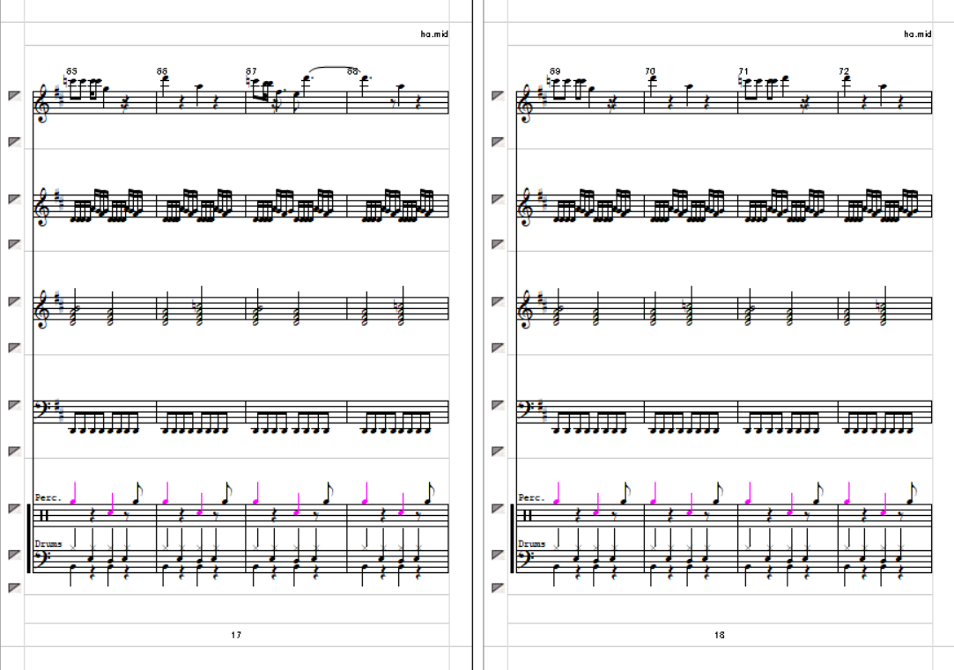
Task: Click measure number 72
Action: [844, 71]
